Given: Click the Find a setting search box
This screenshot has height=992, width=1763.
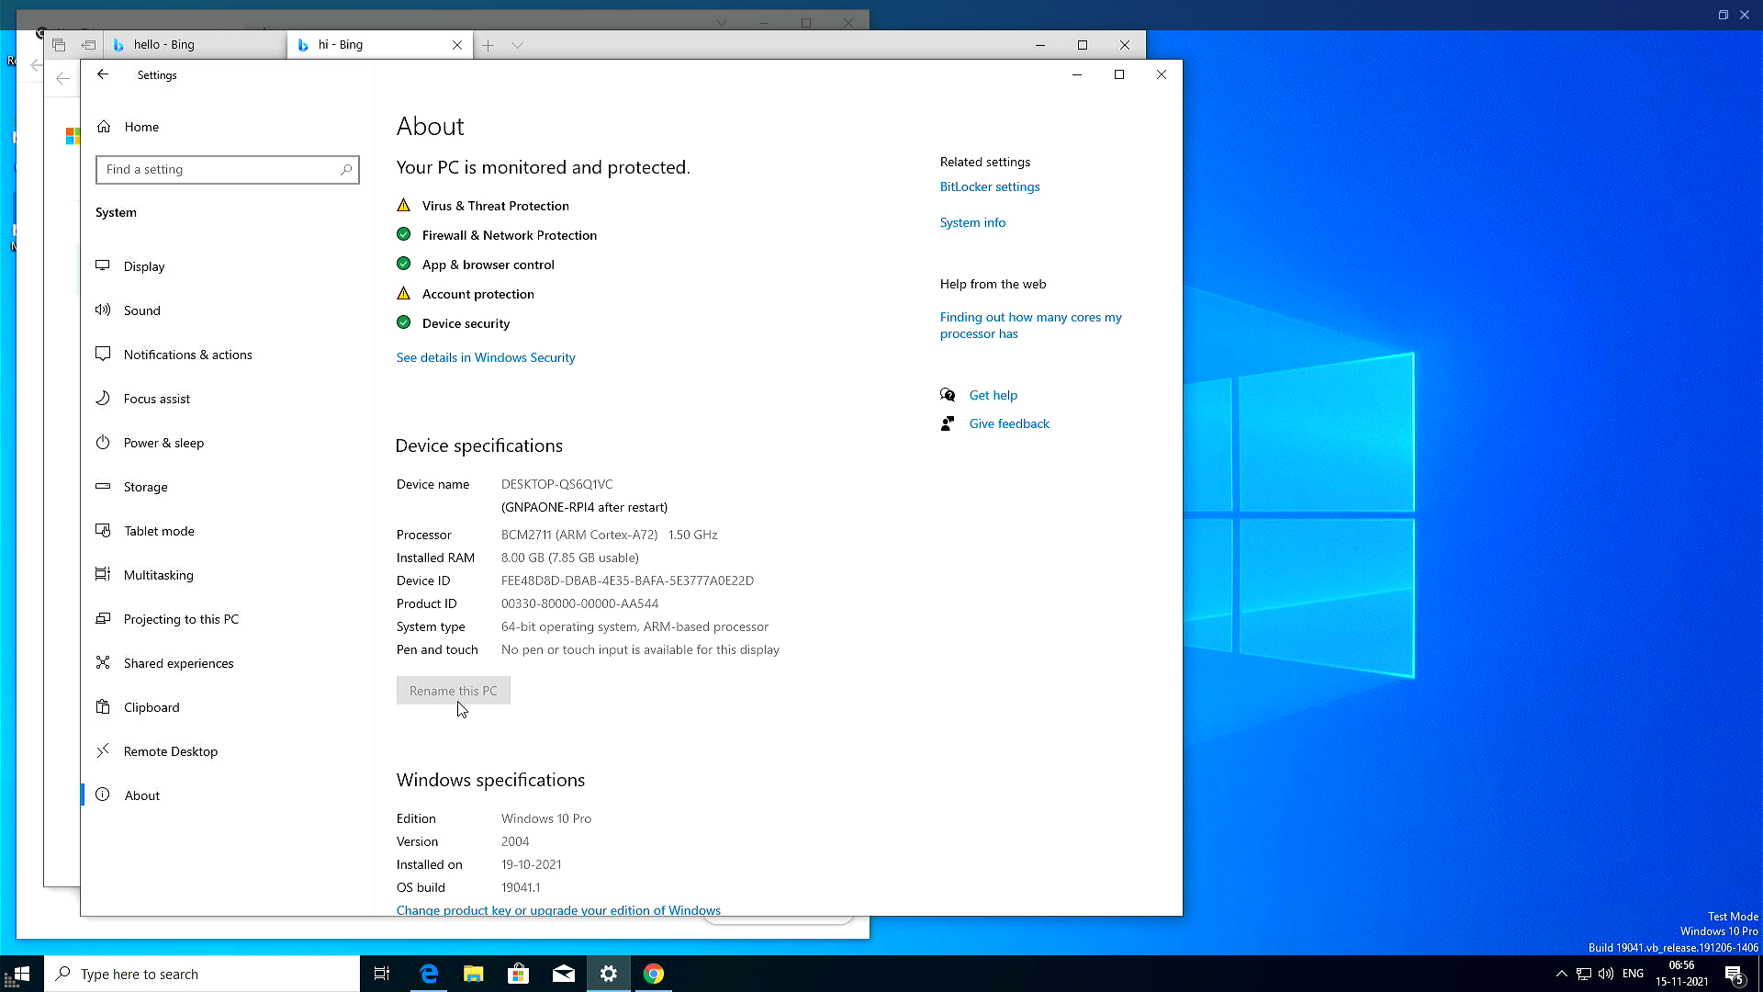Looking at the screenshot, I should click(x=227, y=169).
